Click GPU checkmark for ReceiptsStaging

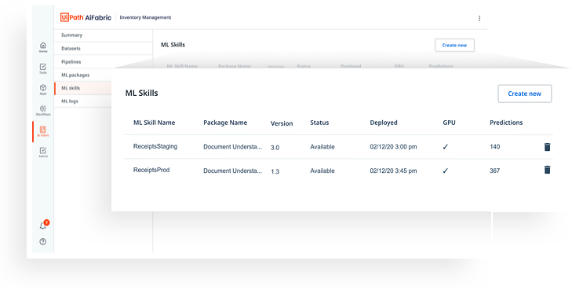pos(446,147)
